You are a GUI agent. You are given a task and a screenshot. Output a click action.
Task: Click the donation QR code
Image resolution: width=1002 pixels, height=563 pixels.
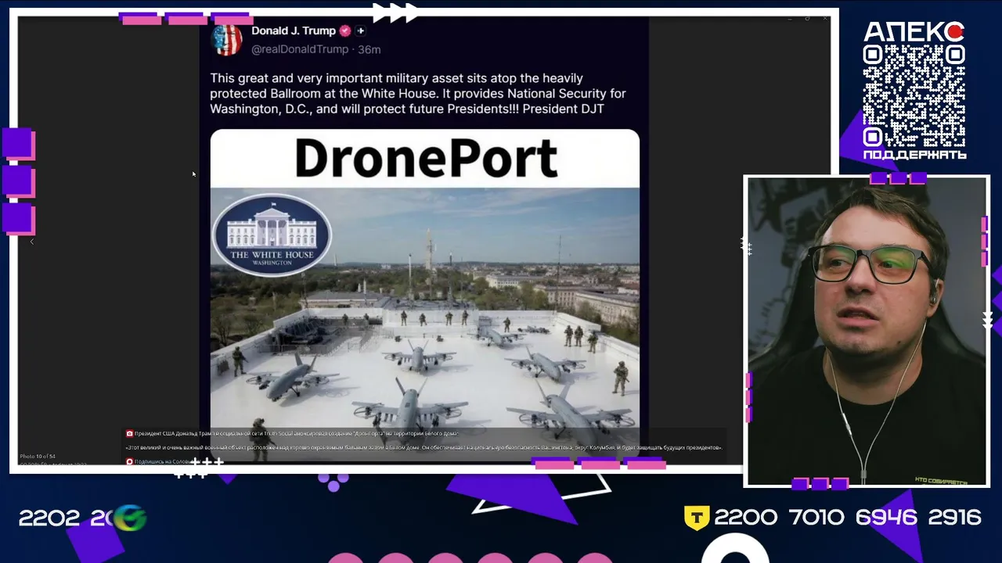pos(914,95)
